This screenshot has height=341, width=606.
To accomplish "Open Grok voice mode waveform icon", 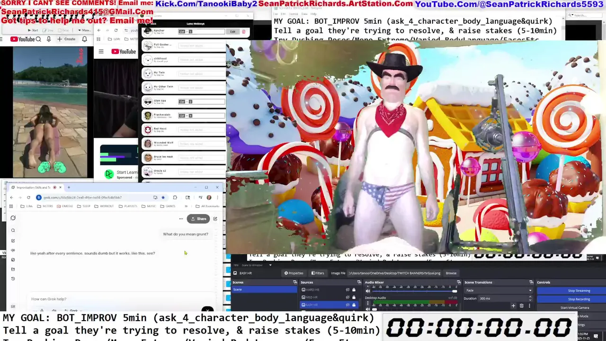I will [x=13, y=250].
